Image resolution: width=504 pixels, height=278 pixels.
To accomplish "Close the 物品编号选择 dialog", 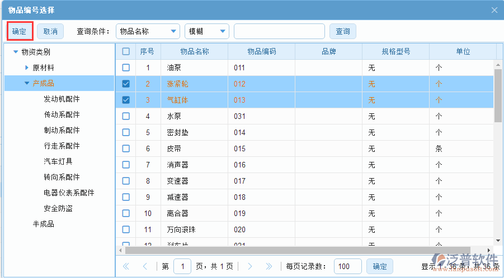I will point(494,10).
